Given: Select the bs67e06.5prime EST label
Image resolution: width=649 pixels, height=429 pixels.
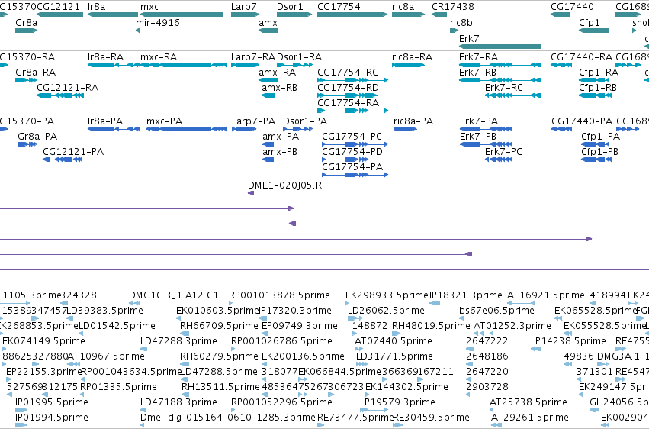Looking at the screenshot, I should tap(496, 311).
